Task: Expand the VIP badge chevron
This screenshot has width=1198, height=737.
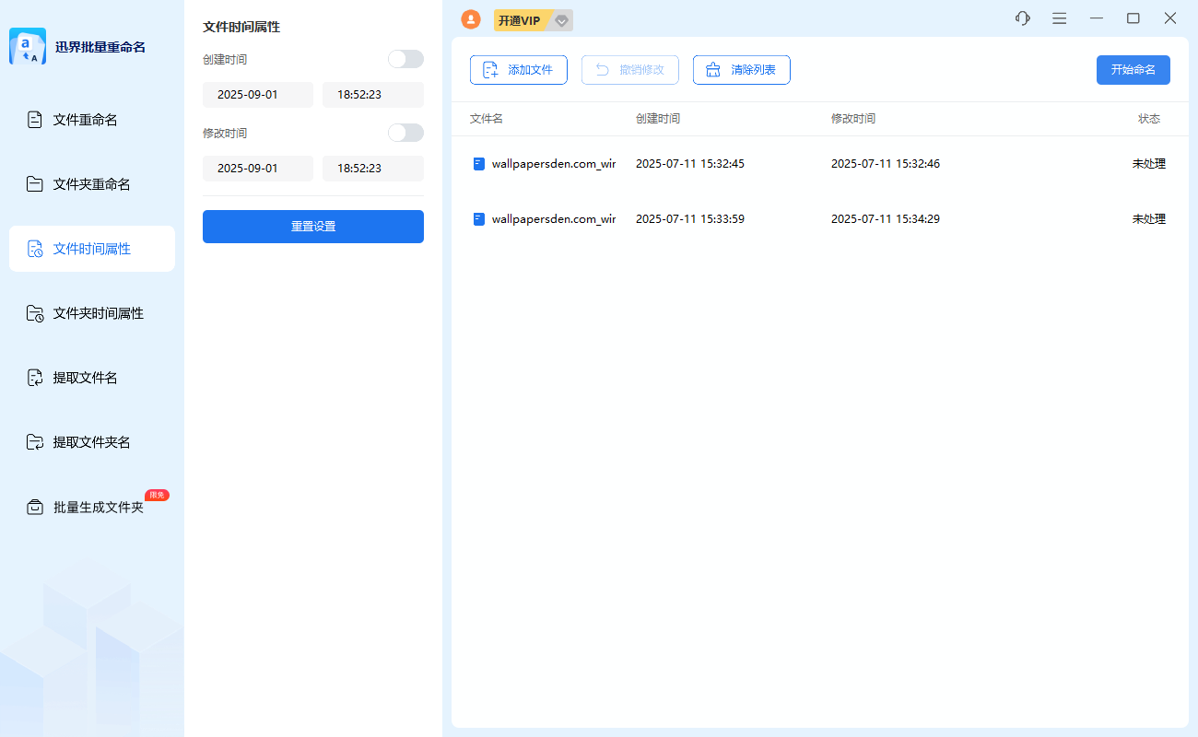Action: click(560, 19)
